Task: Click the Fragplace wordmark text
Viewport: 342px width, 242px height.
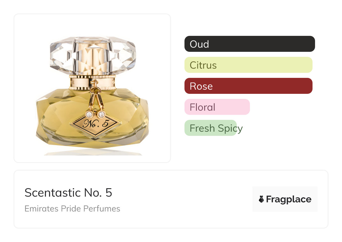Action: pos(289,199)
